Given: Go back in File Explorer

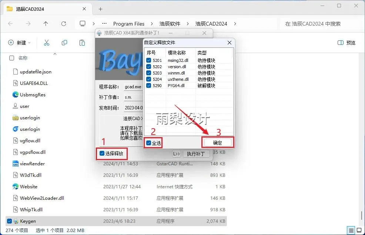Looking at the screenshot, I should coord(10,24).
